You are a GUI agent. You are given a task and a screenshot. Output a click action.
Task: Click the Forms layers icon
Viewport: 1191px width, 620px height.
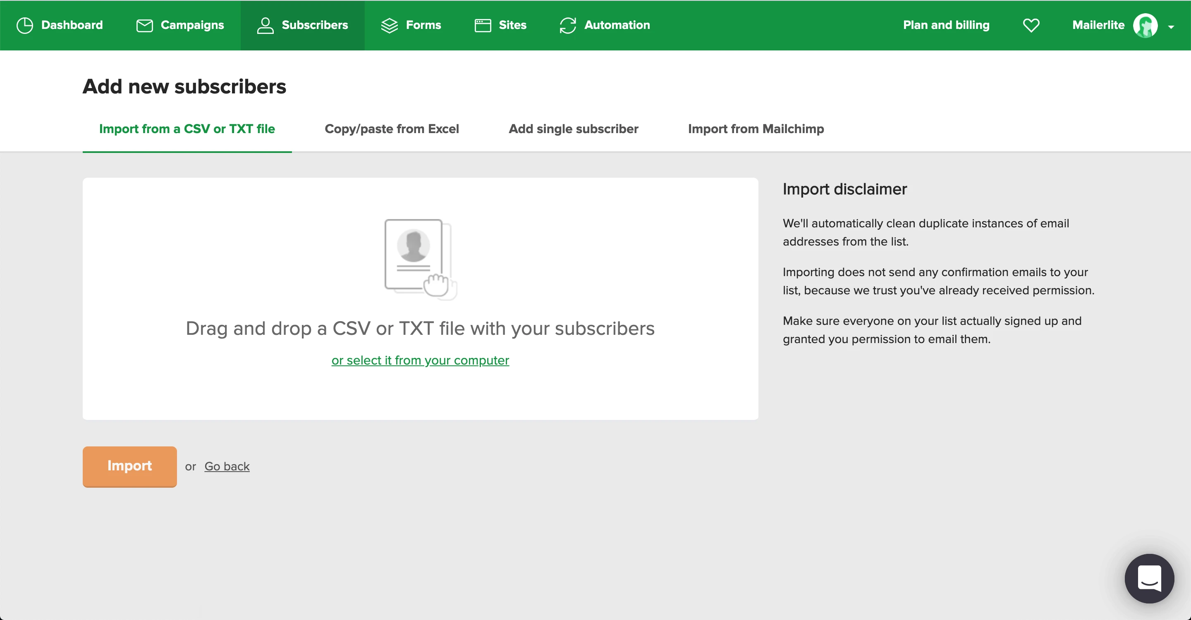click(x=389, y=25)
